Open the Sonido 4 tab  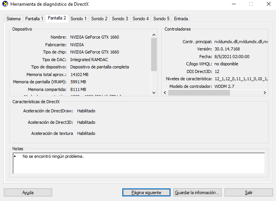pyautogui.click(x=141, y=19)
